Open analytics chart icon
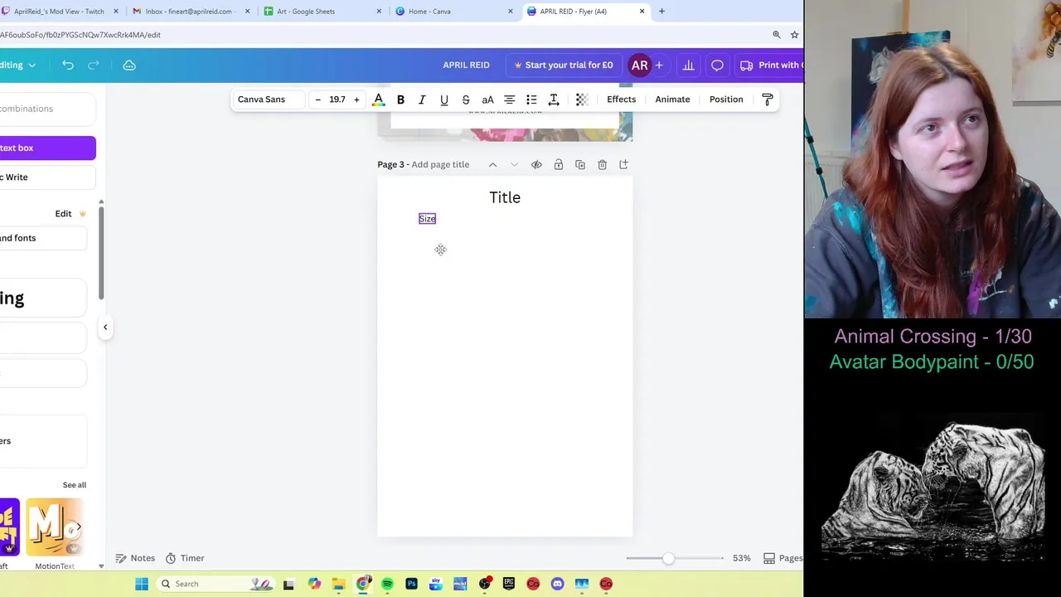 pos(688,65)
